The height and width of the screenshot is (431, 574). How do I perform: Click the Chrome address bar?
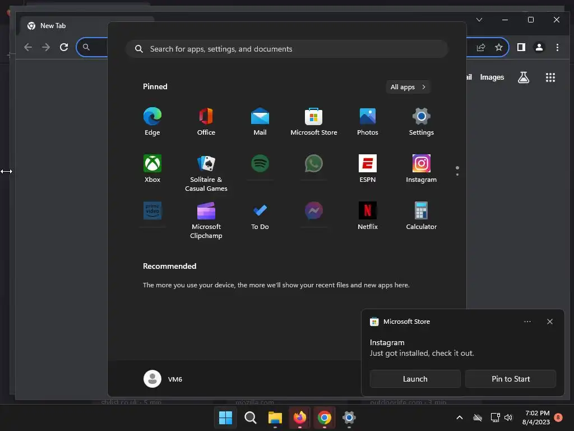point(293,47)
